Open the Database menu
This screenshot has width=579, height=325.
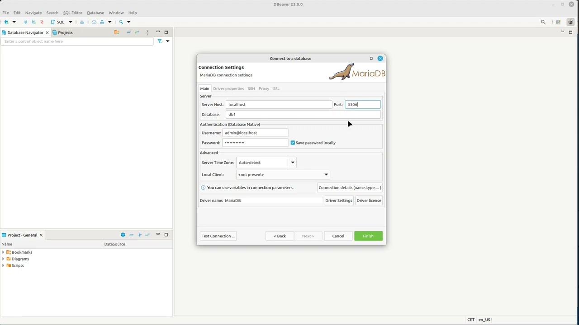(95, 13)
